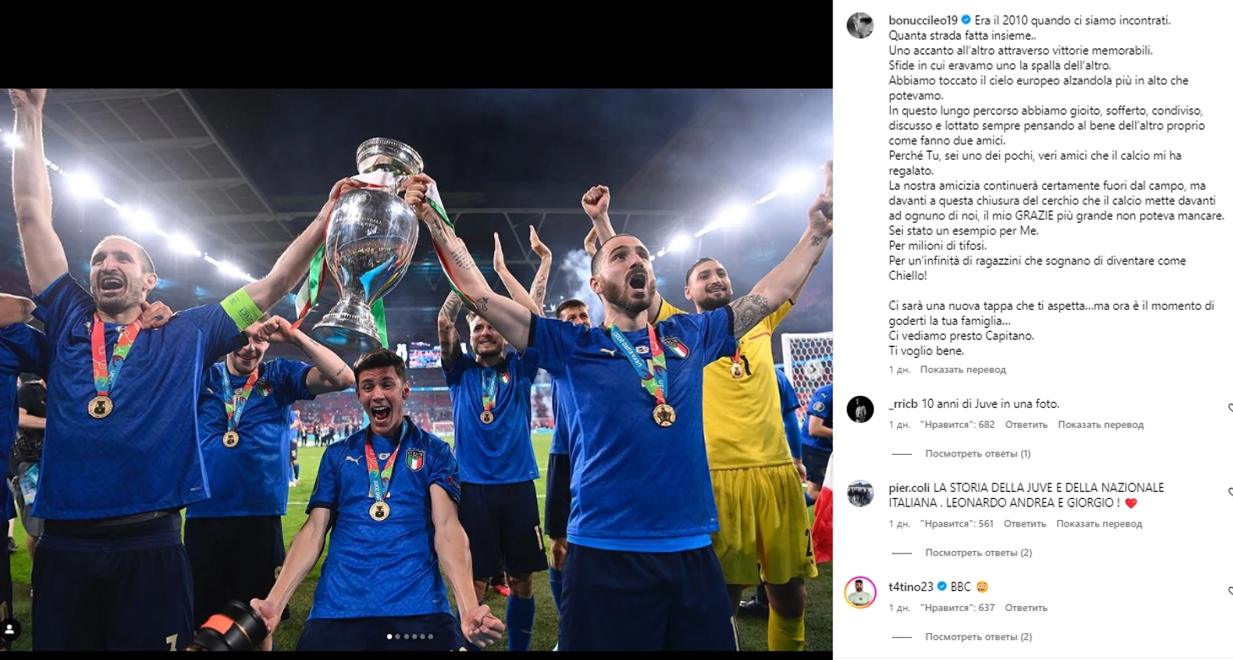Show tagged people icon on photo
This screenshot has width=1233, height=660.
(10, 630)
